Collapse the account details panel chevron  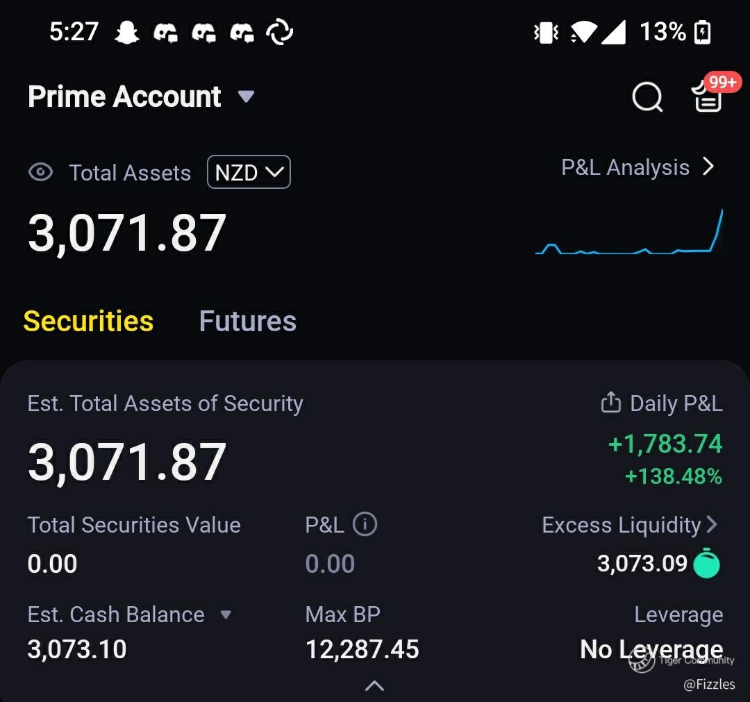(x=374, y=686)
